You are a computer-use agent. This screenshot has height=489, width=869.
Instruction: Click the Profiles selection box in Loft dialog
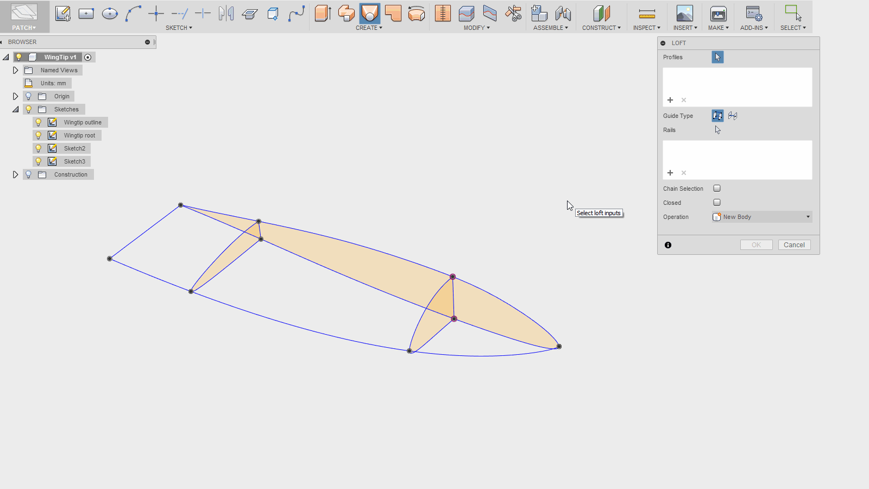717,57
